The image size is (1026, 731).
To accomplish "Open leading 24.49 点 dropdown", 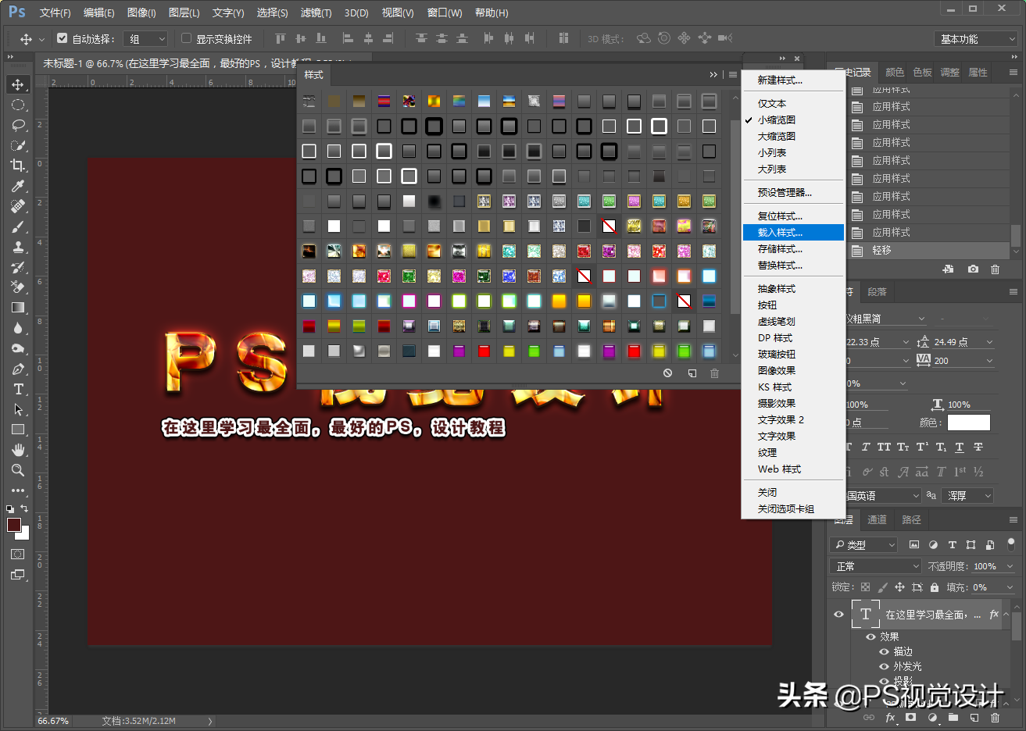I will point(989,342).
